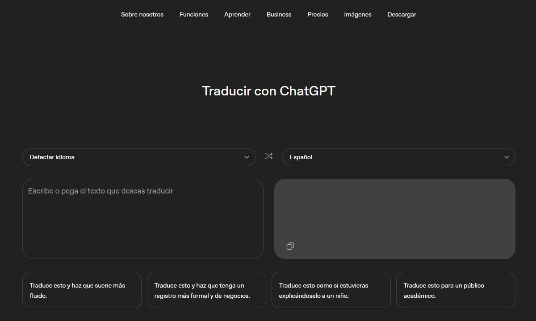The image size is (536, 321).
Task: Open the Aprender section
Action: (x=237, y=14)
